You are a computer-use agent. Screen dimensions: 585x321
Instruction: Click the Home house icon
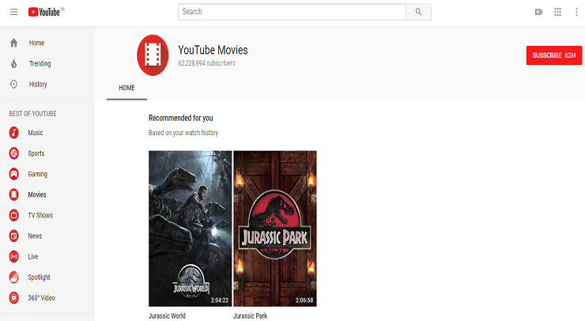click(13, 43)
